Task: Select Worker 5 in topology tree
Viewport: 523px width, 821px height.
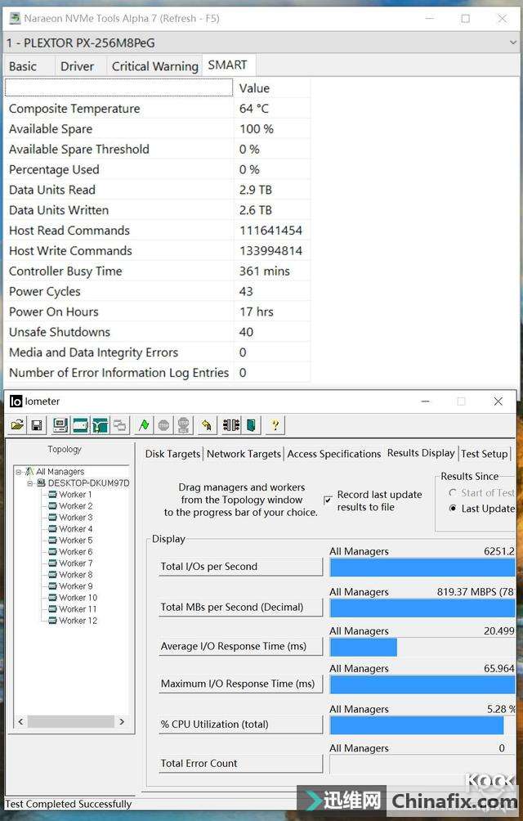Action: tap(75, 541)
